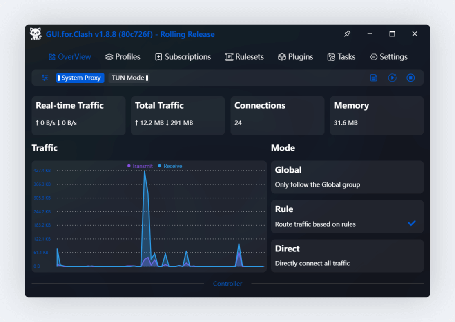455x322 pixels.
Task: Open the OverView tab
Action: coord(70,57)
